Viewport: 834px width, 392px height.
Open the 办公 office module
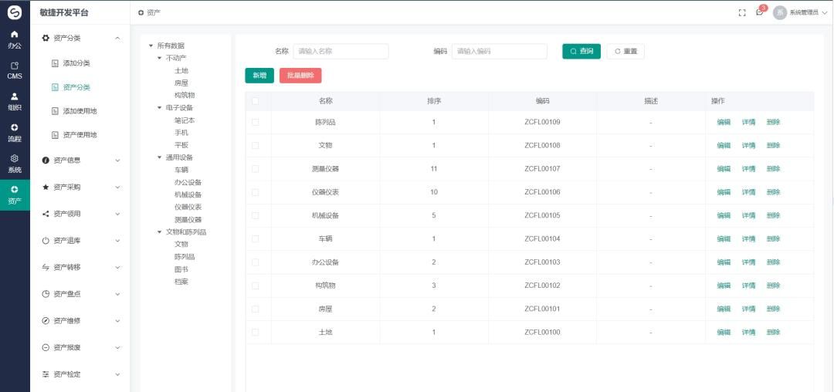(15, 39)
